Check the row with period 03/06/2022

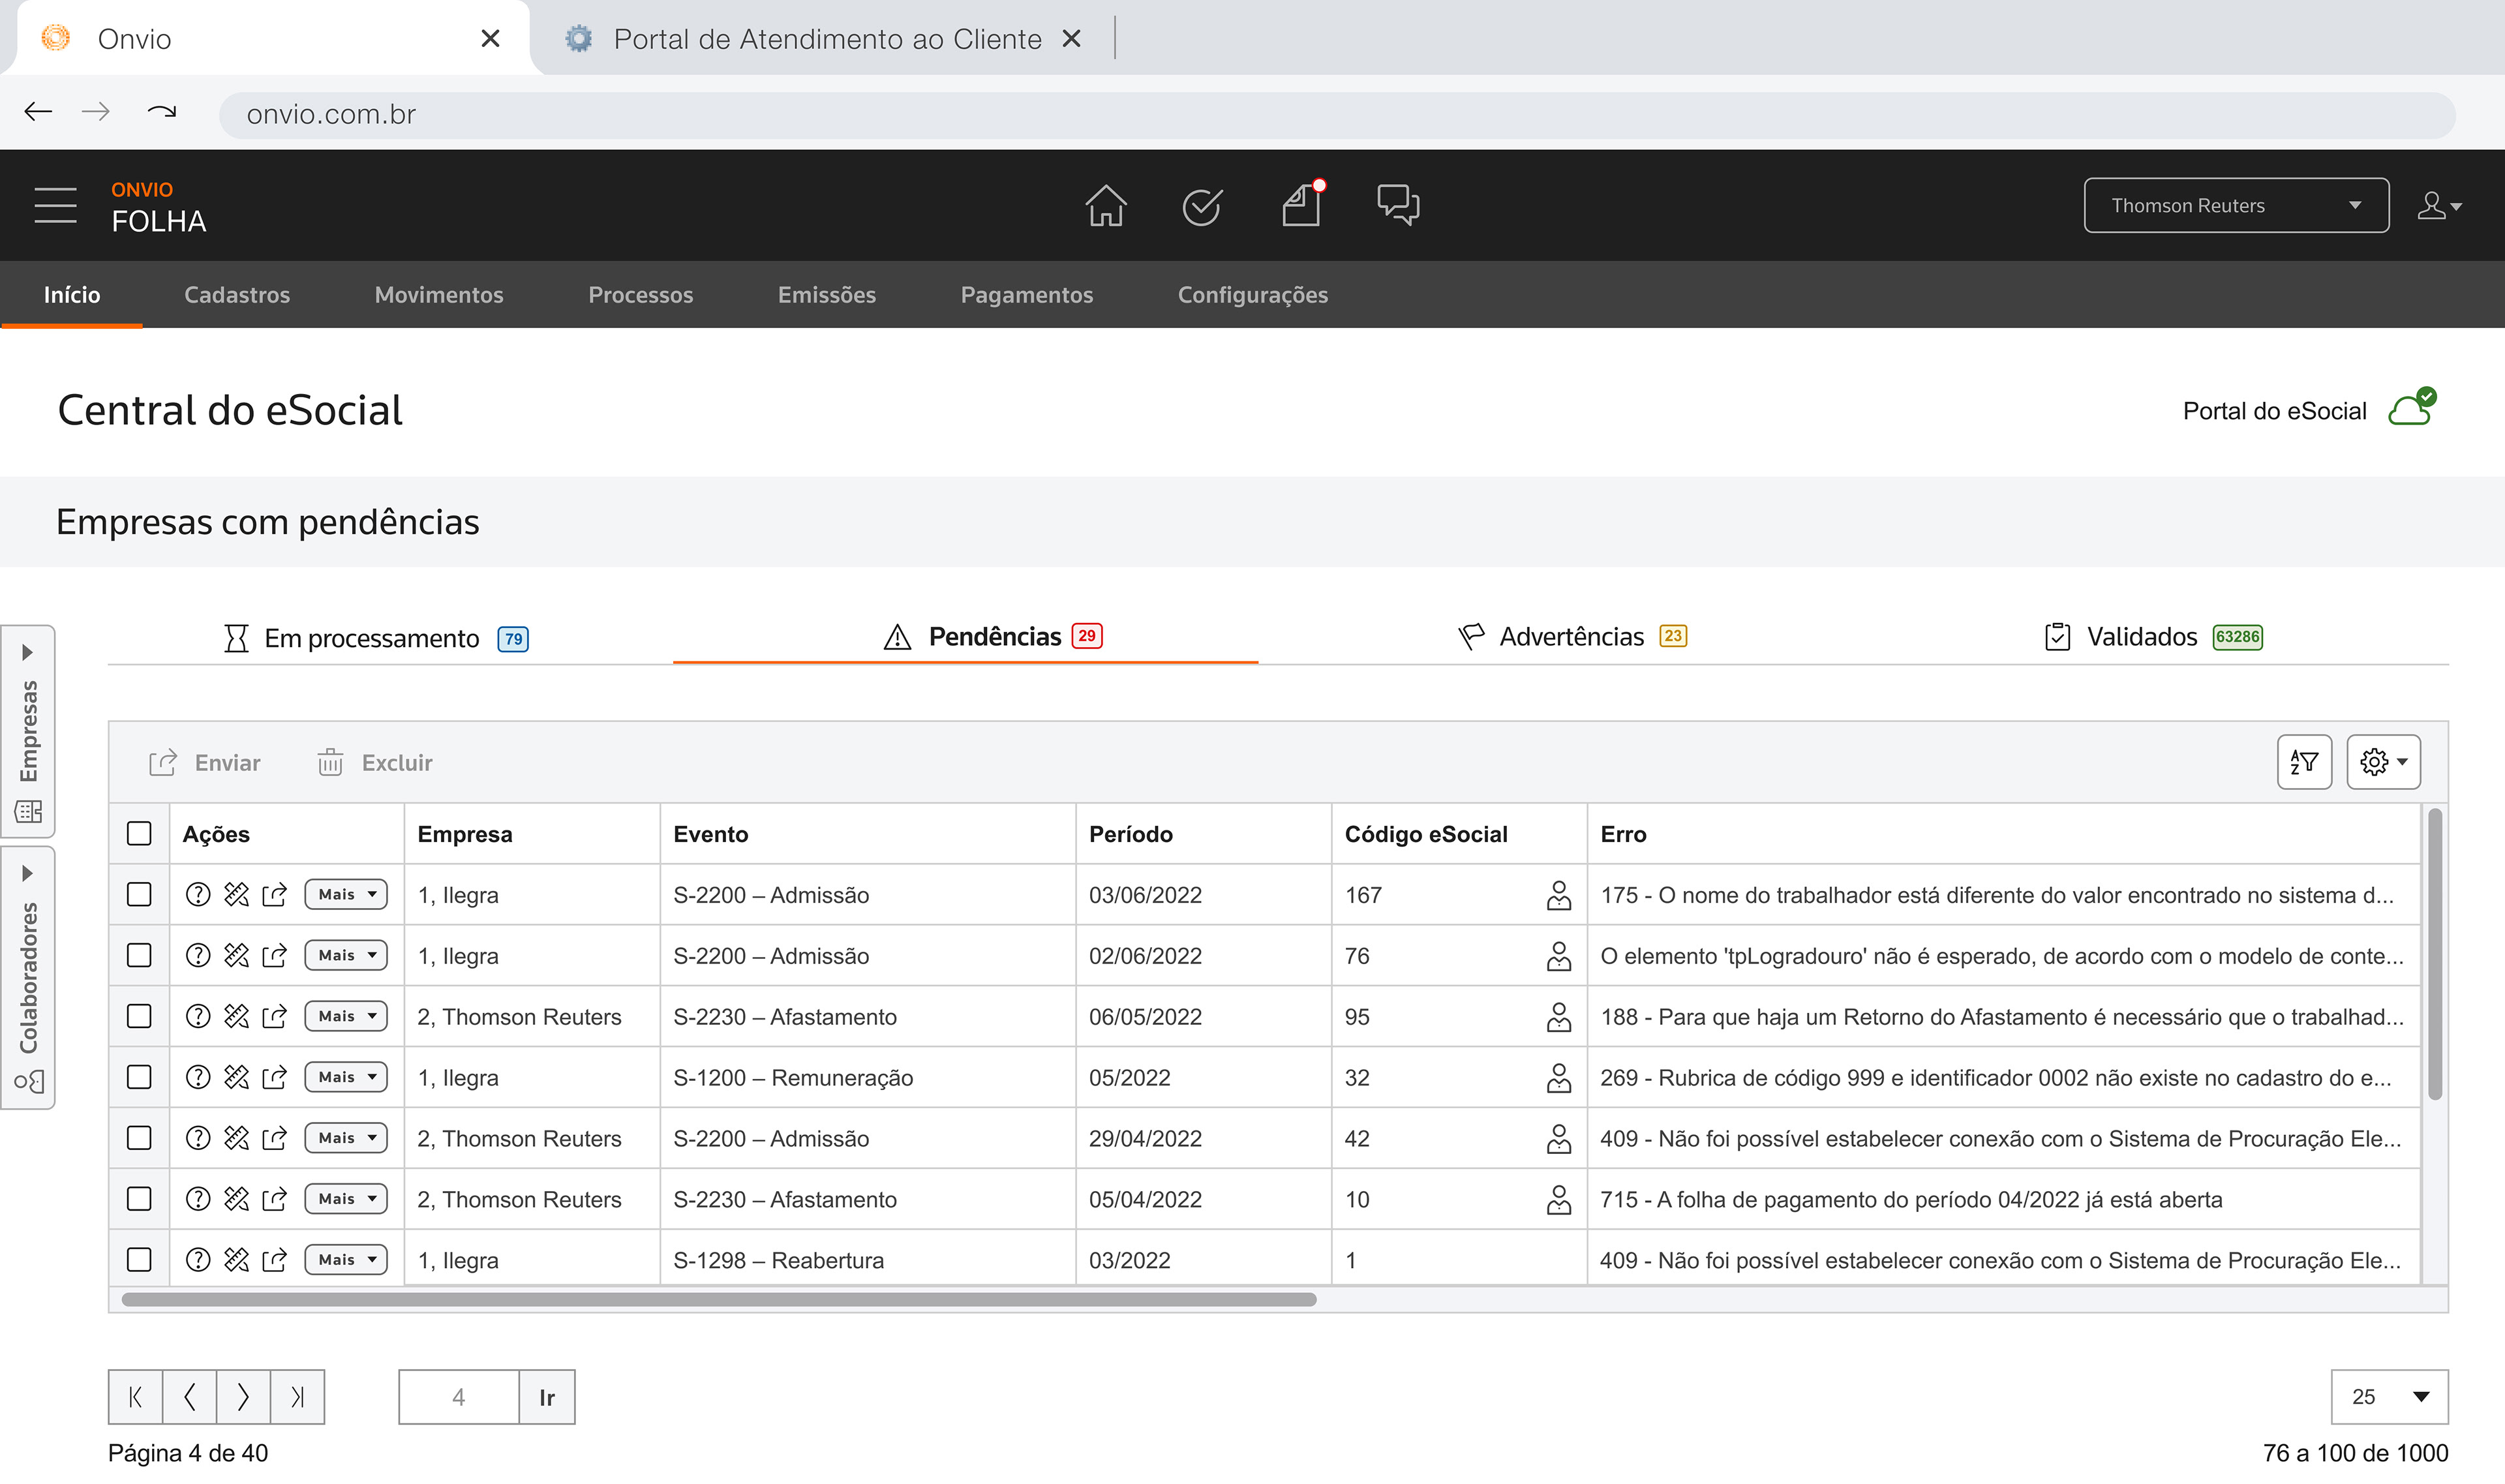pyautogui.click(x=139, y=894)
